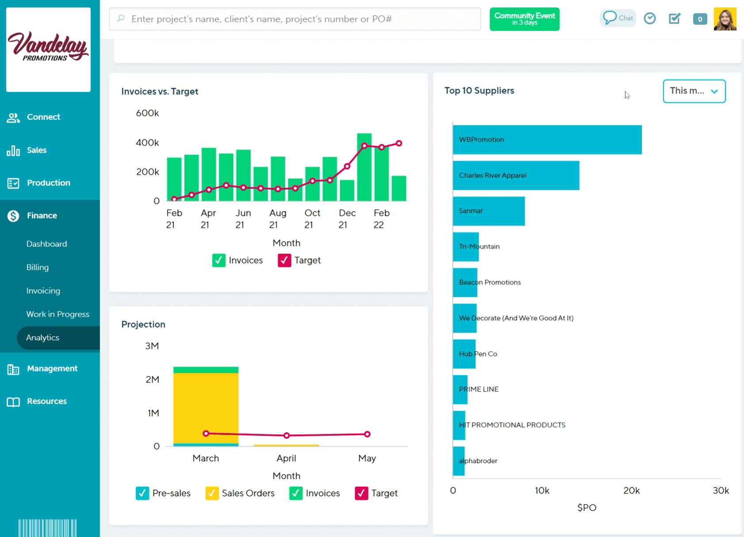The image size is (744, 537).
Task: Click the WBPromotion supplier bar
Action: tap(547, 140)
